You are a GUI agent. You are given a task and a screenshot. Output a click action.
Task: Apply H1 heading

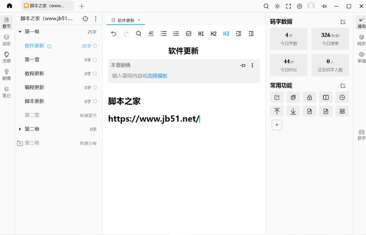[201, 33]
